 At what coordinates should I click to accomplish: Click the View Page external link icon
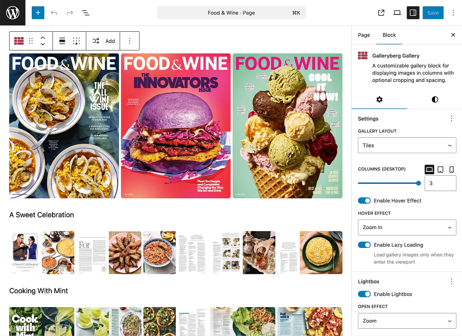381,13
